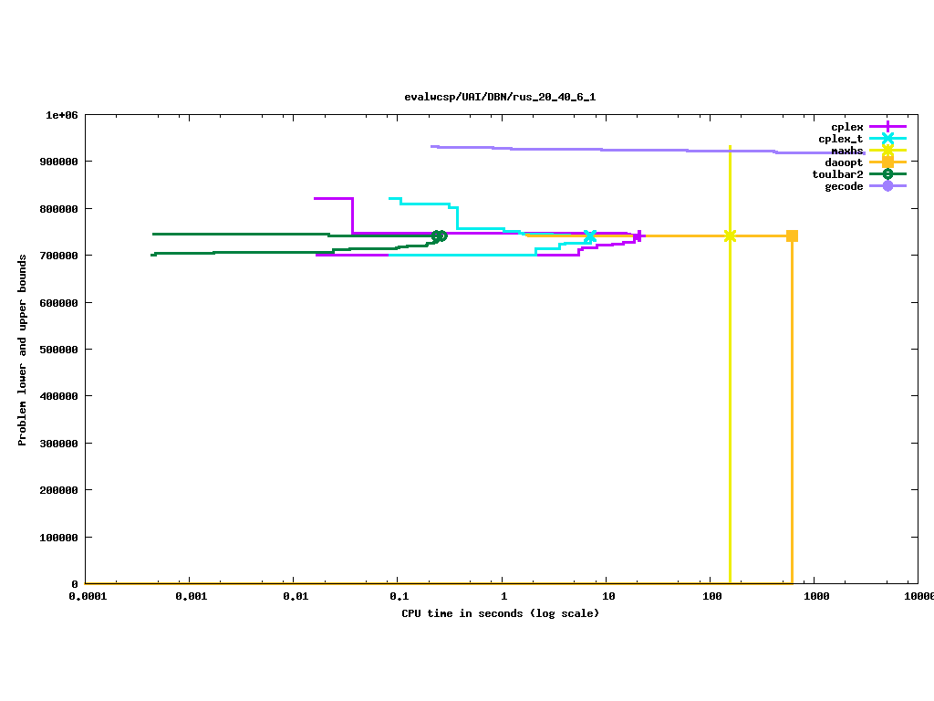The width and height of the screenshot is (934, 701).
Task: Toggle the maxhs legend entry label
Action: click(x=846, y=151)
